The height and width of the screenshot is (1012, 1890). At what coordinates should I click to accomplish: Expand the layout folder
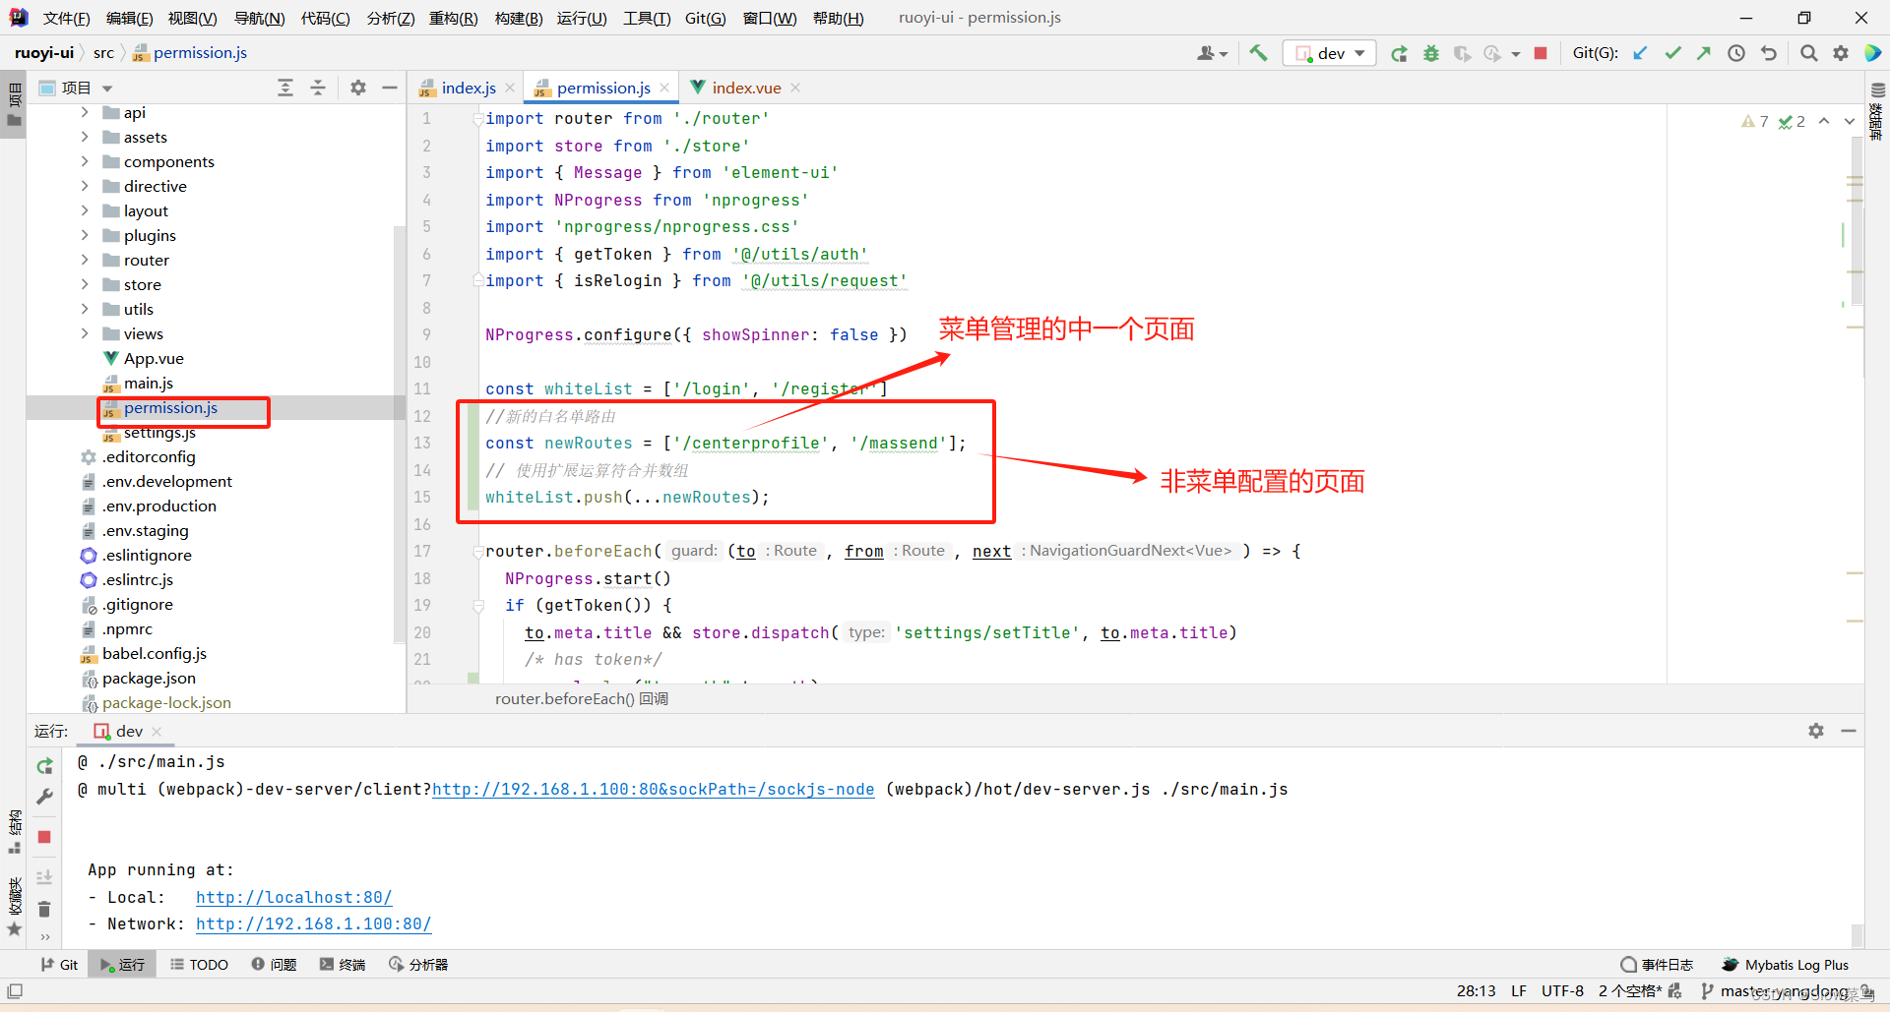pyautogui.click(x=85, y=210)
